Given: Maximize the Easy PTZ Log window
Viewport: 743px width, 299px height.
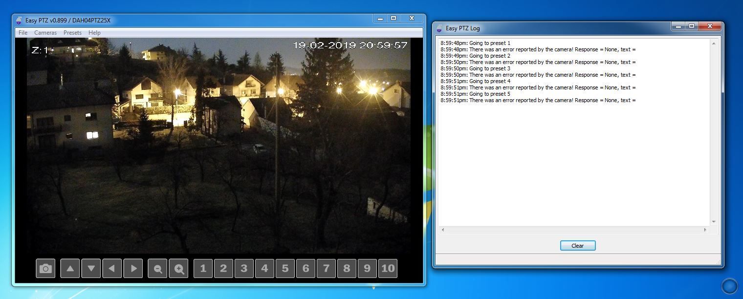Looking at the screenshot, I should 692,26.
